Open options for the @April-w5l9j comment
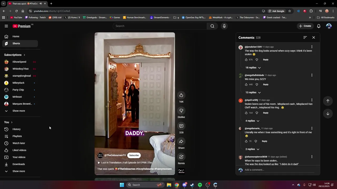 point(312,100)
